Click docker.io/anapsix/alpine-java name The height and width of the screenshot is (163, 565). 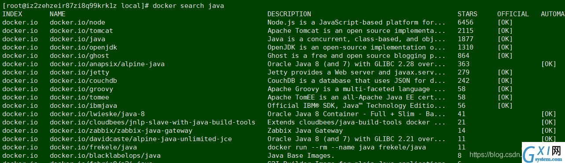[107, 64]
